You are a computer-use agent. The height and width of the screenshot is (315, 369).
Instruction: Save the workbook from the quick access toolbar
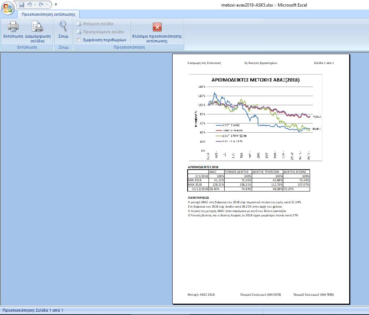(22, 4)
